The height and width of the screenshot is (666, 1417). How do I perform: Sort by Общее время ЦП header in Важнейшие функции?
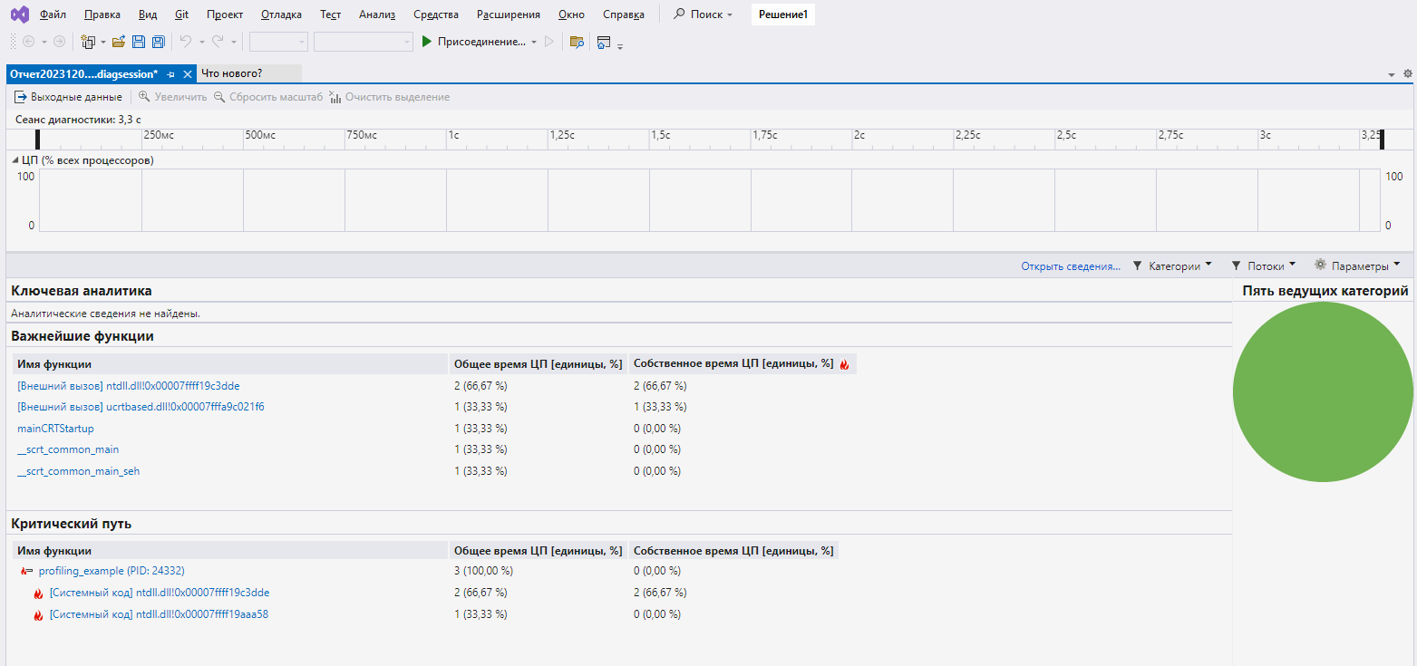(538, 364)
